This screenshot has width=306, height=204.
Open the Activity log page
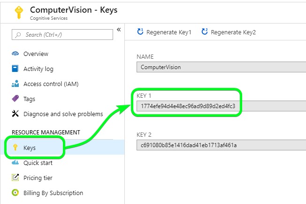tap(38, 69)
